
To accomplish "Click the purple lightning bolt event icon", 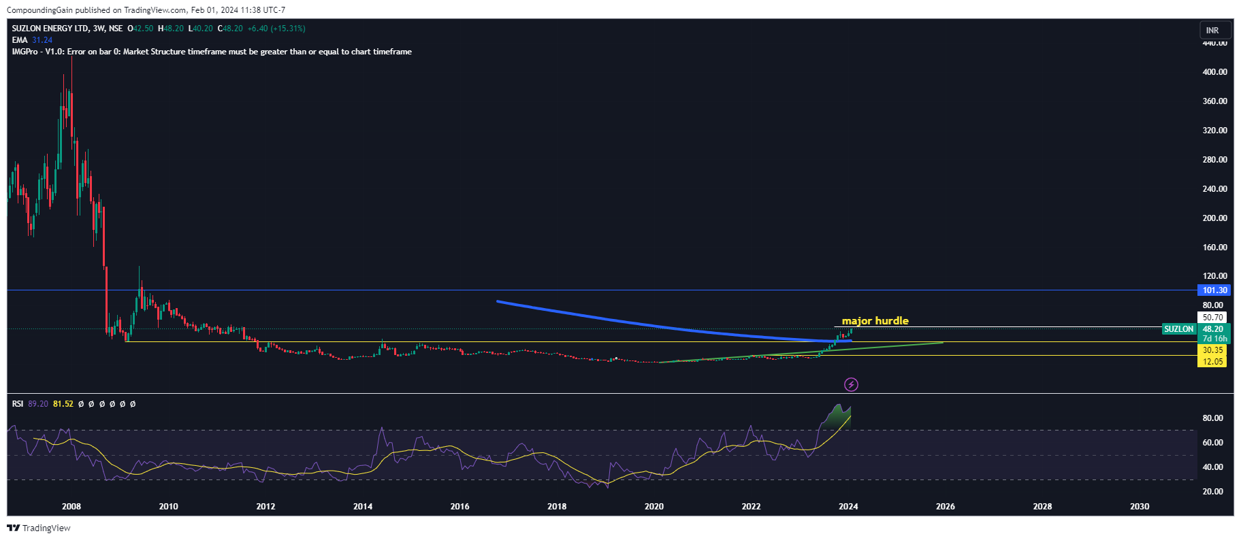I will pos(851,385).
